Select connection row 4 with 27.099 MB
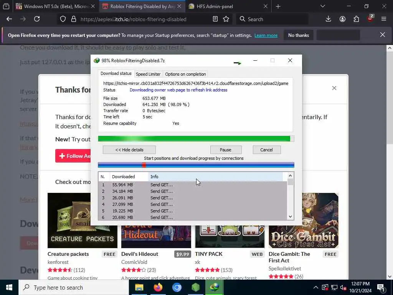This screenshot has width=393, height=295. (193, 204)
